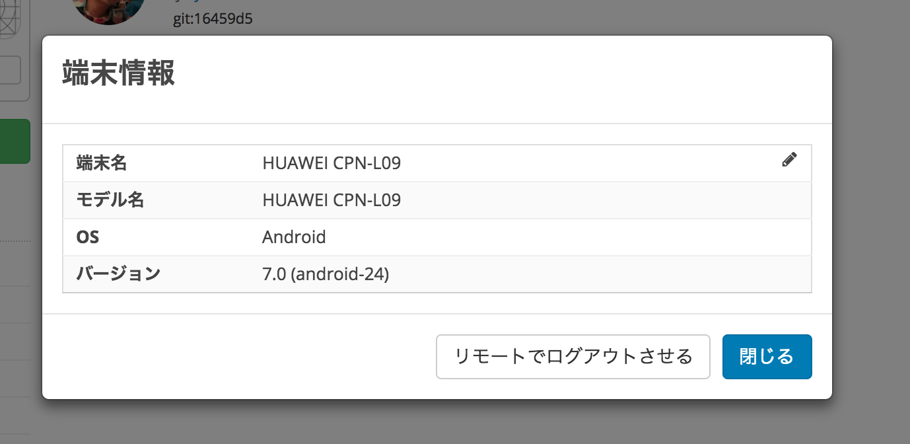Click the green button behind the dialog
Screen dimensions: 910x444
pyautogui.click(x=15, y=141)
